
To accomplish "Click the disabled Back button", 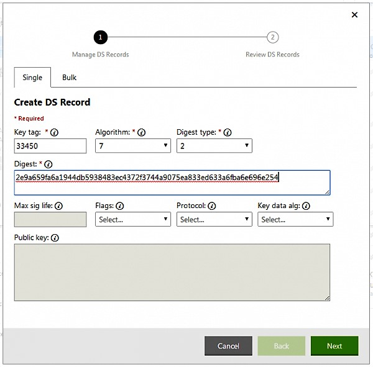I will pyautogui.click(x=282, y=346).
